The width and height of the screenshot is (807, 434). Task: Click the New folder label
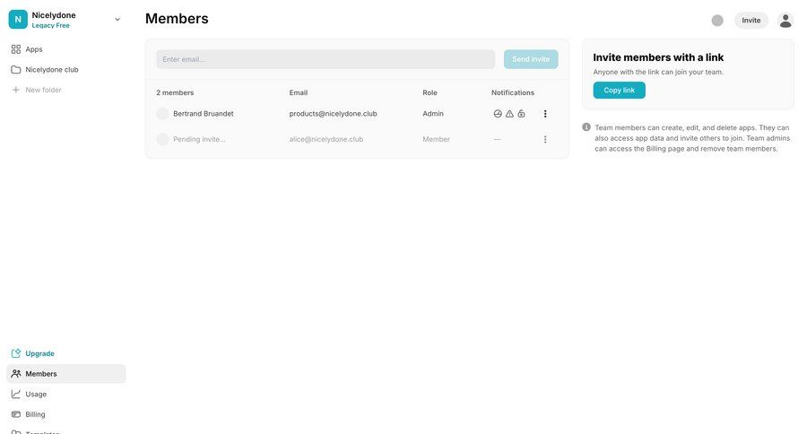(43, 90)
